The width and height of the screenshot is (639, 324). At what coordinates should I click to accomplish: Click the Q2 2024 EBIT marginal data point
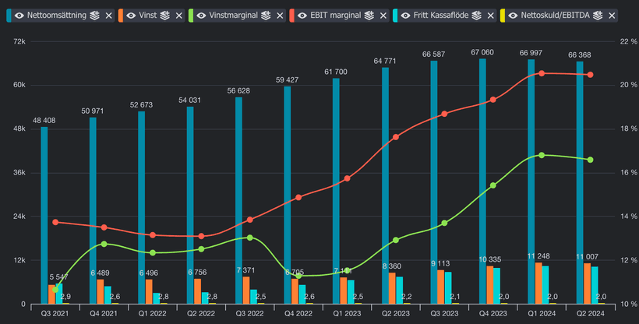(590, 75)
